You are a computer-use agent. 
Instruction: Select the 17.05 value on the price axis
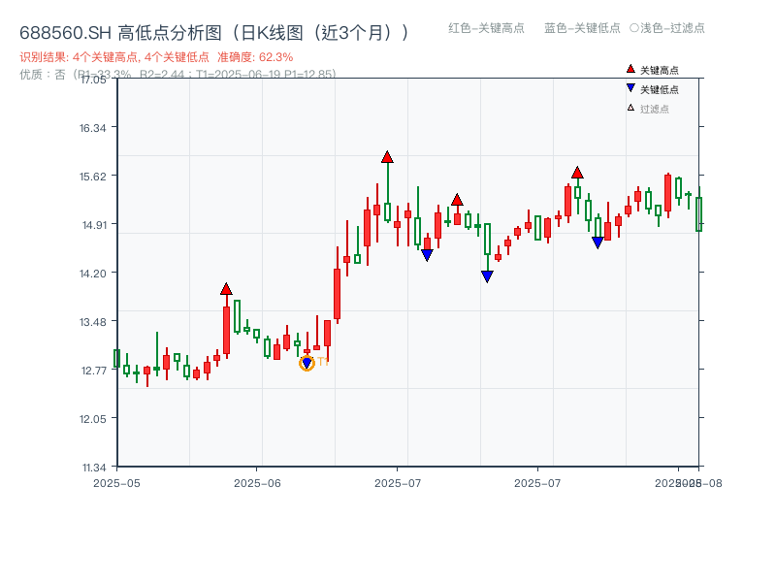pyautogui.click(x=95, y=84)
